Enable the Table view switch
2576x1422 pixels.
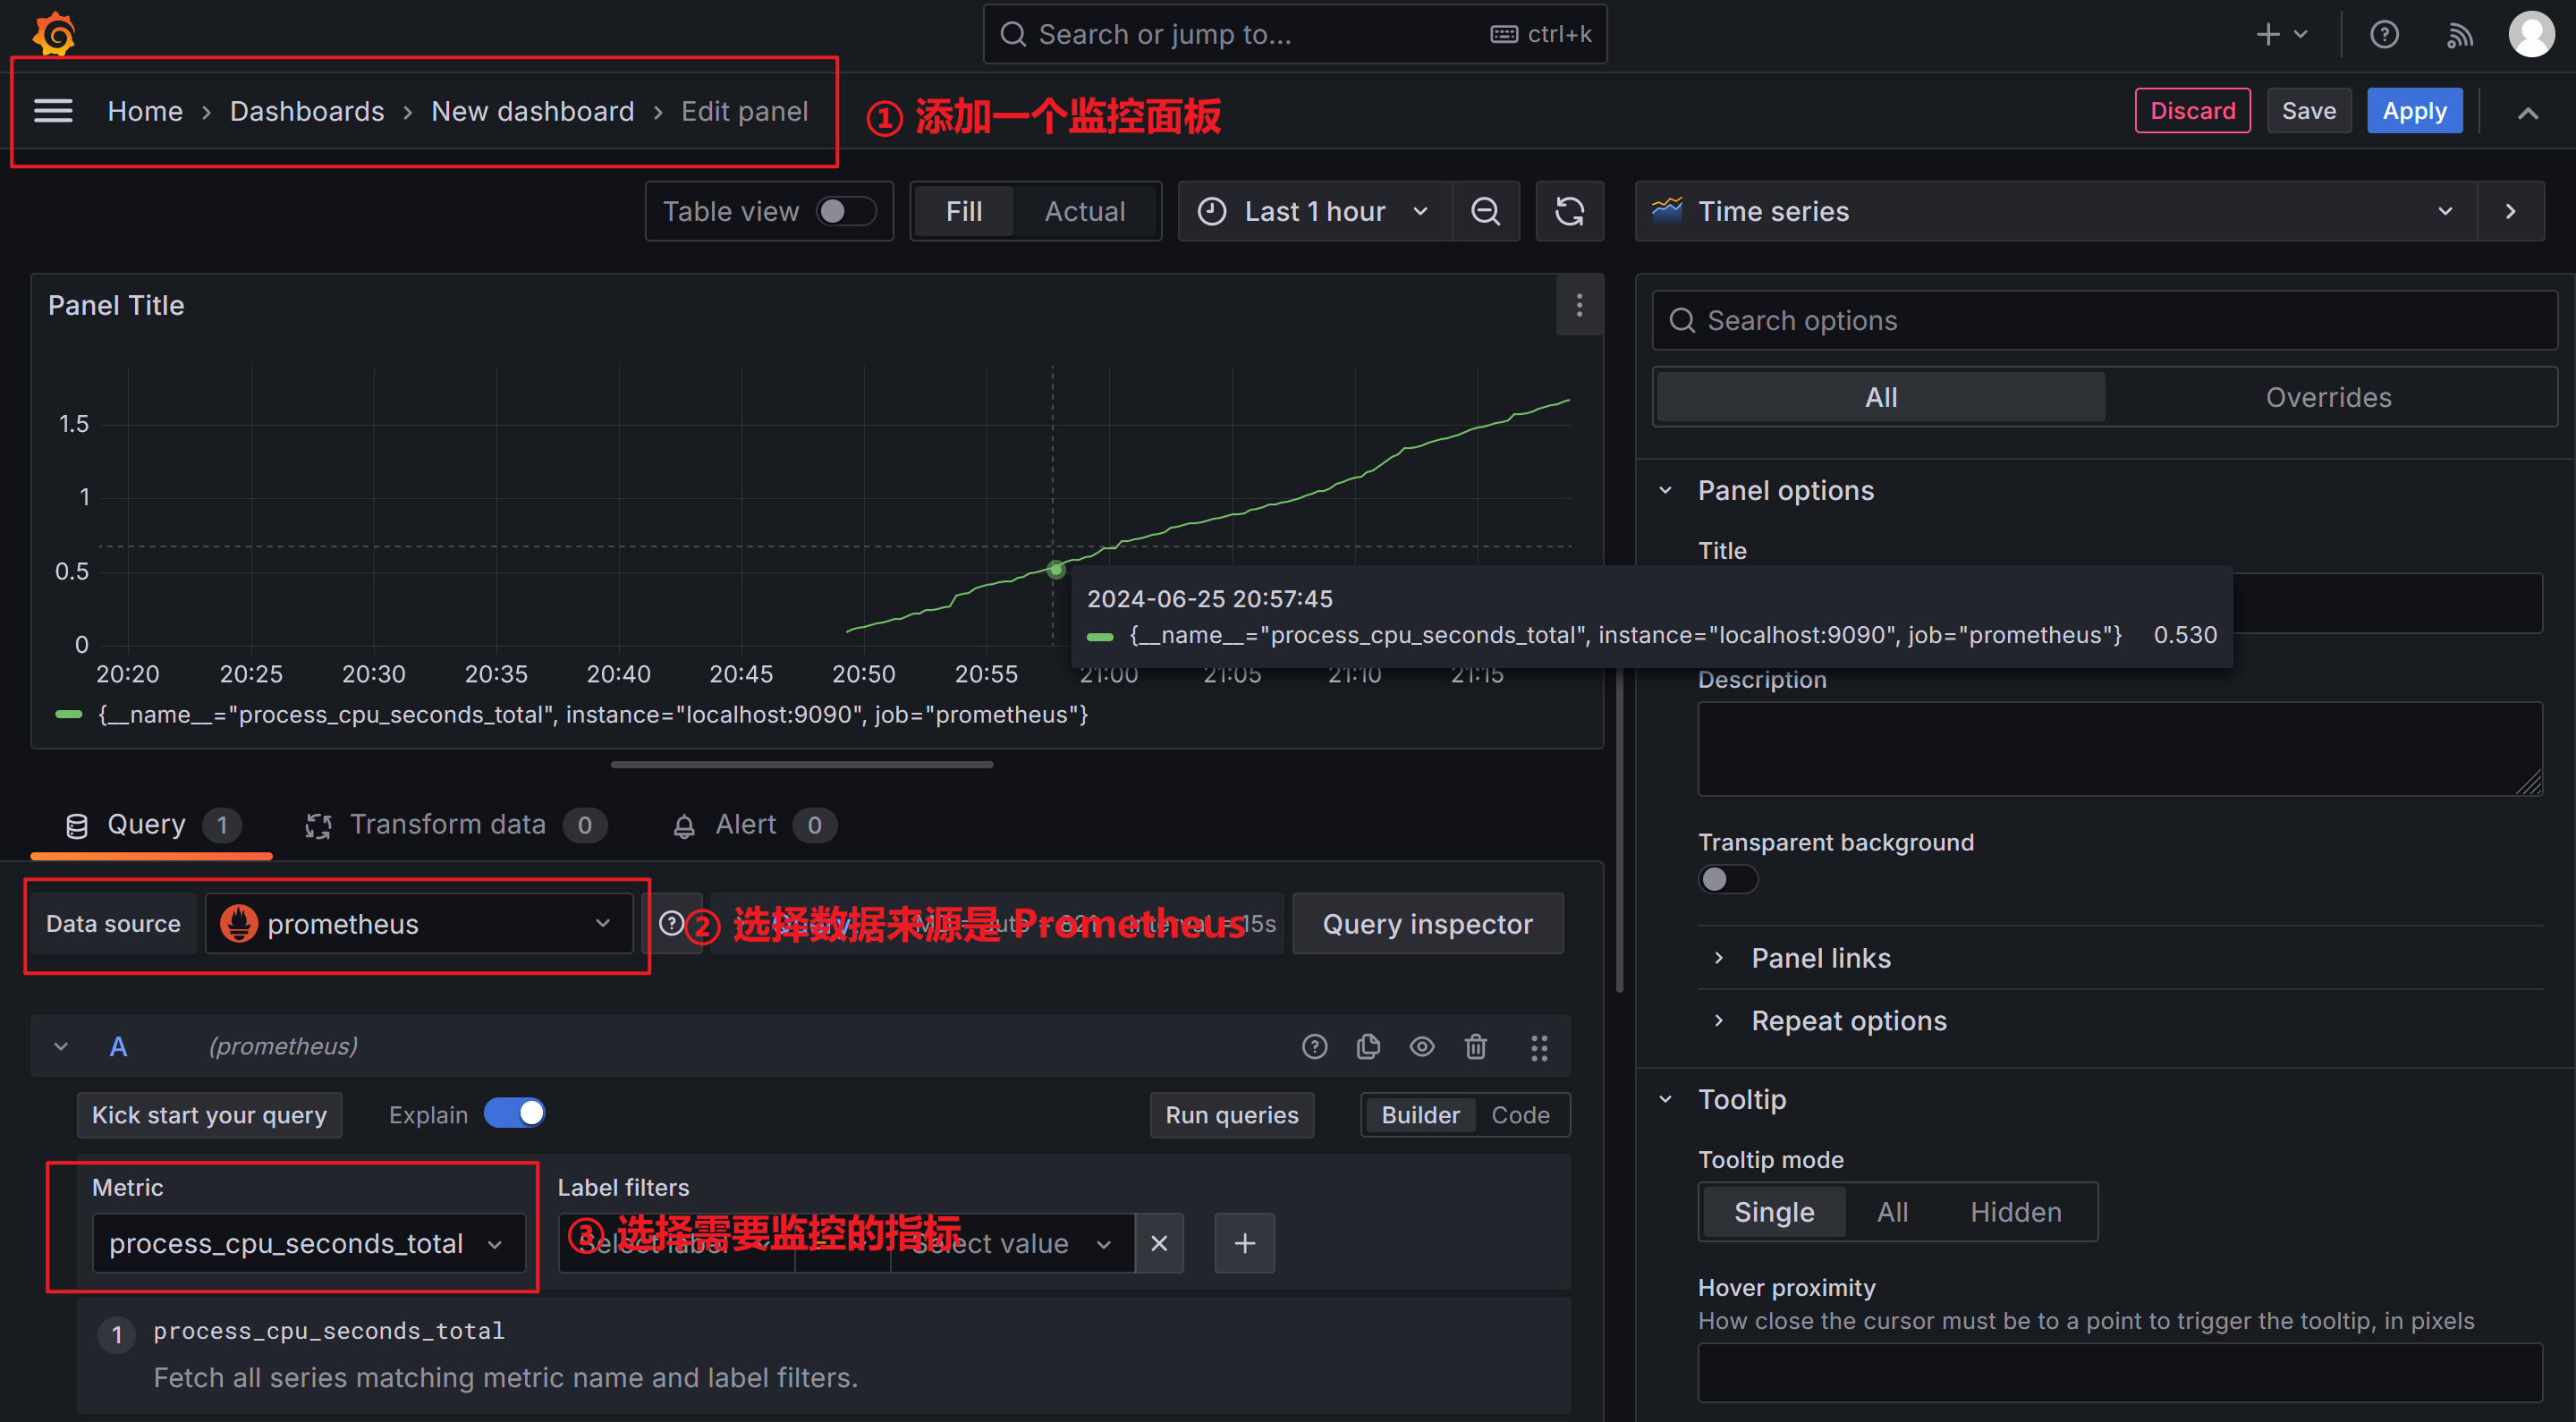(x=845, y=211)
